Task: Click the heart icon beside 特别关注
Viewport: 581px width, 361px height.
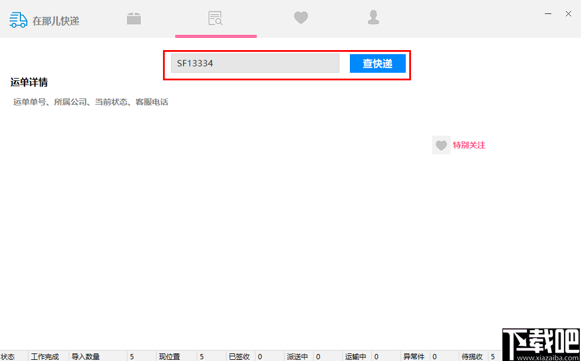Action: tap(441, 144)
